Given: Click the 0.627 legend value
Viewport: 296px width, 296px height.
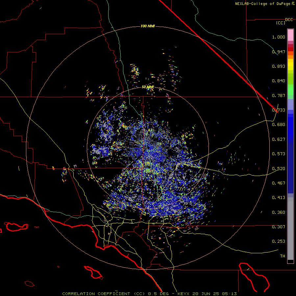Looking at the screenshot, I should coord(279,139).
